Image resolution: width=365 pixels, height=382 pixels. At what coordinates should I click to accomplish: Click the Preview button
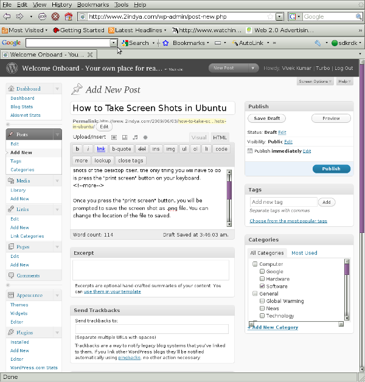point(331,118)
